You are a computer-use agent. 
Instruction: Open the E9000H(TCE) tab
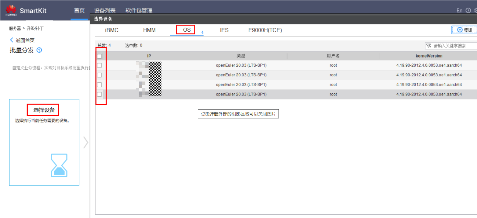click(265, 30)
